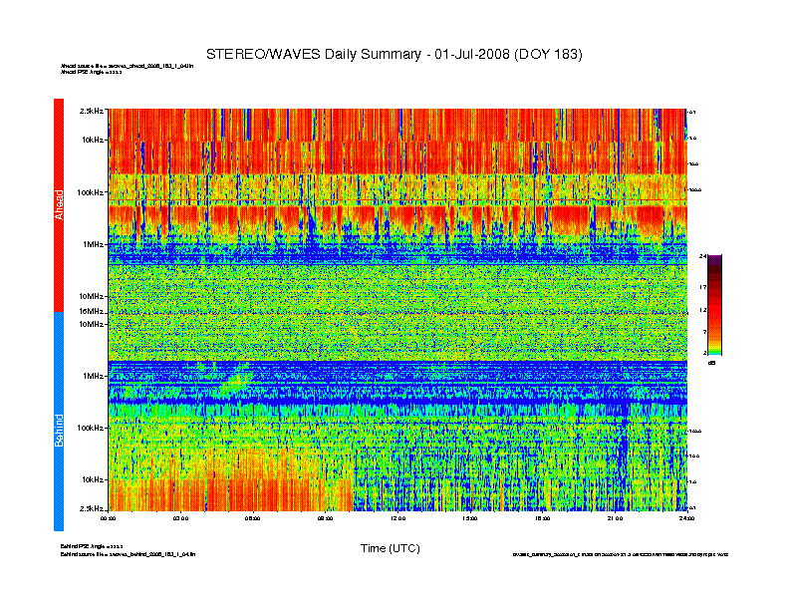Click the 100kHz label on the Behind axis
The width and height of the screenshot is (789, 610).
(90, 428)
